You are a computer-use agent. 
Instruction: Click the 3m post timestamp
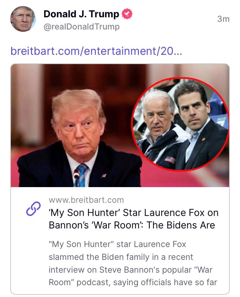223,19
